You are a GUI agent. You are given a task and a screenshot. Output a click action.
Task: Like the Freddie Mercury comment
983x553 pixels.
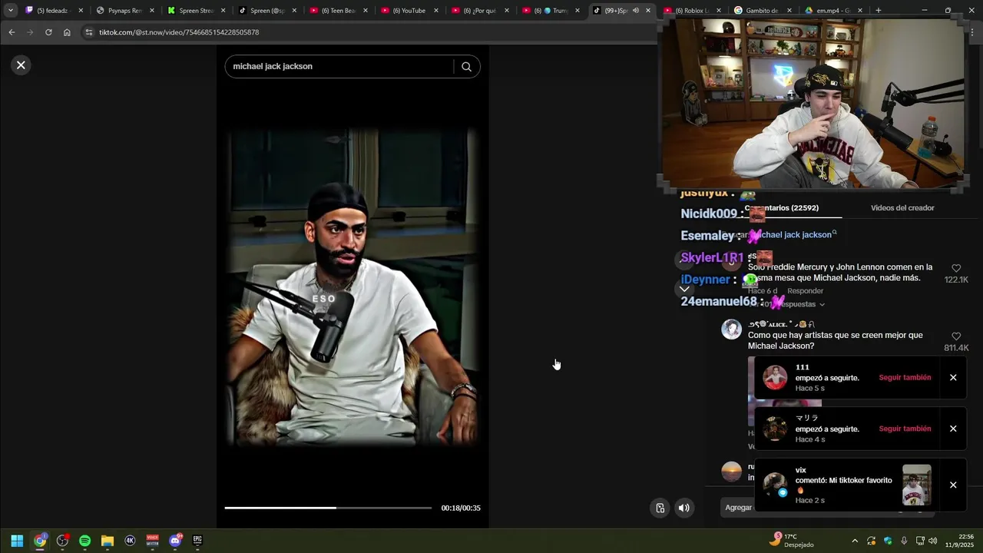click(x=956, y=269)
